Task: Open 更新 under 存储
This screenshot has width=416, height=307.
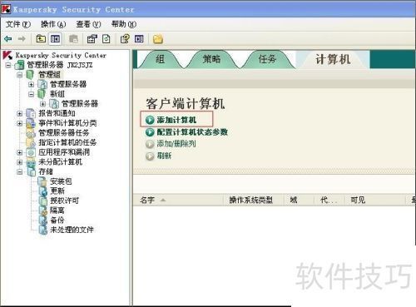Action: [57, 191]
